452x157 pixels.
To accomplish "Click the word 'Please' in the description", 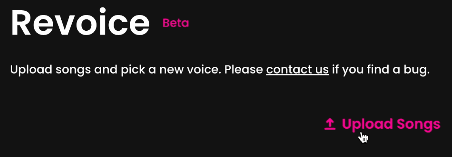I will coord(244,69).
